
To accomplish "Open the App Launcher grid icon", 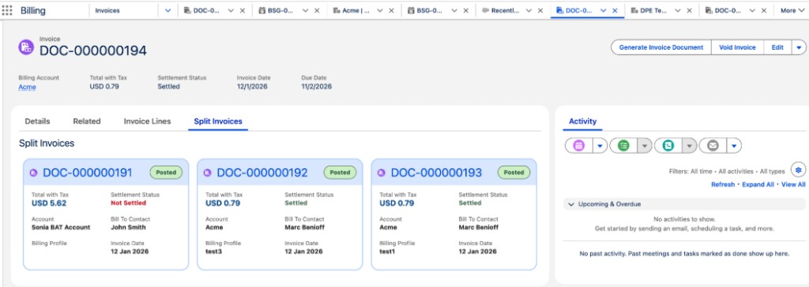I will pos(7,10).
